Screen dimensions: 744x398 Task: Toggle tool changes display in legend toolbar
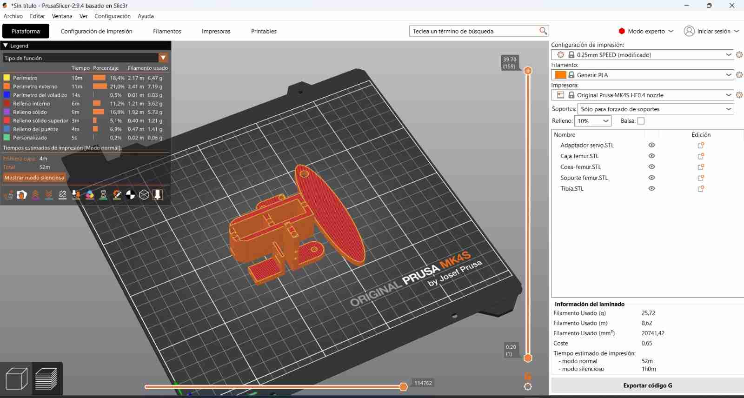(x=76, y=195)
